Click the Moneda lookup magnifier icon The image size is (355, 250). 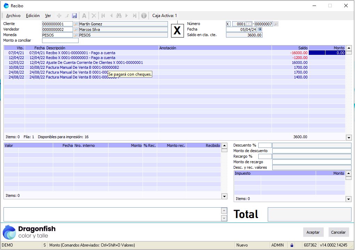tap(76, 35)
